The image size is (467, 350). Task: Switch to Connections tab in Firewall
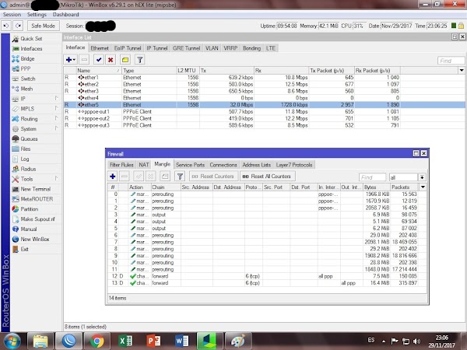tap(223, 165)
